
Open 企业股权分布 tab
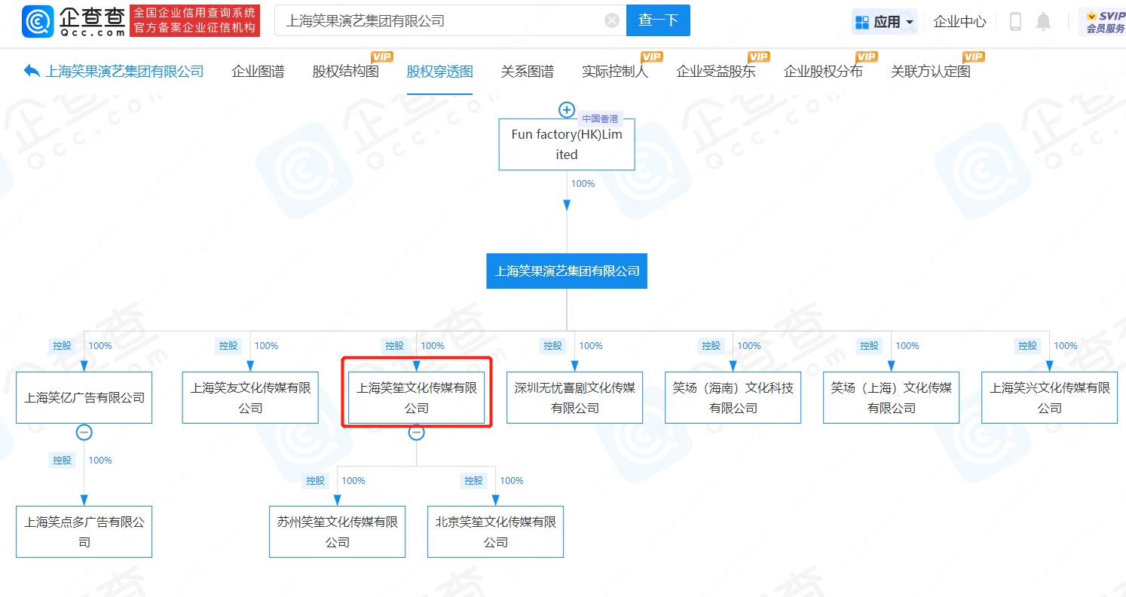click(x=823, y=72)
